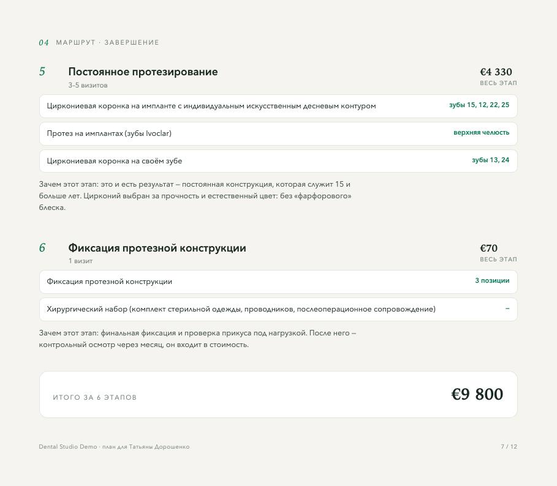Image resolution: width=557 pixels, height=486 pixels.
Task: Open the 'Фиксация протезной конструкции' stage heading
Action: click(x=157, y=248)
